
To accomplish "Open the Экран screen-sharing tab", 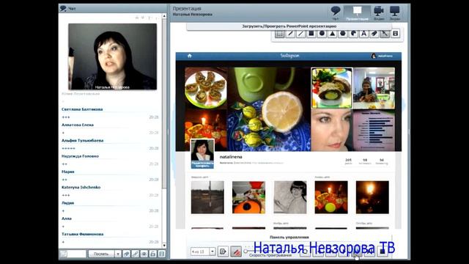I will [395, 13].
